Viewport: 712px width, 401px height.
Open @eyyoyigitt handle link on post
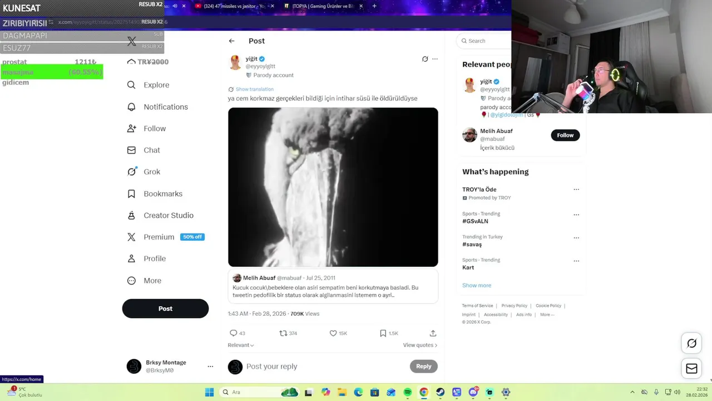[260, 66]
